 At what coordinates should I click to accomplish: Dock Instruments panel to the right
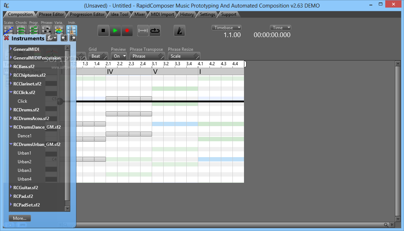(x=73, y=38)
